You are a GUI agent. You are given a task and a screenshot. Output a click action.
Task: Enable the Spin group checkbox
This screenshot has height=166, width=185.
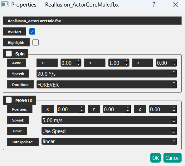(9, 54)
